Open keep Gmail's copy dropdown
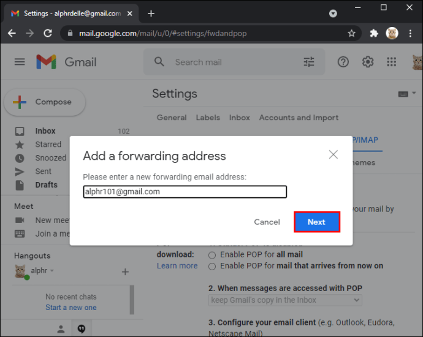Viewport: 423px width, 337px height. [x=285, y=300]
